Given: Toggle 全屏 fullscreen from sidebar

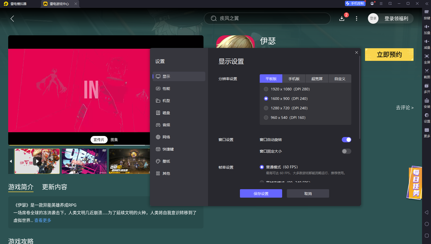Looking at the screenshot, I should [x=427, y=58].
